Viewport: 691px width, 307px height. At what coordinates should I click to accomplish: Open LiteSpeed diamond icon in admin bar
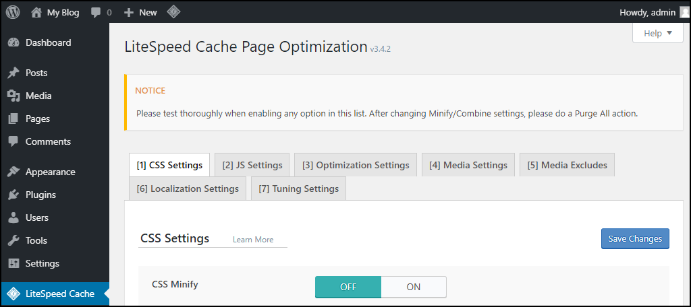click(173, 12)
